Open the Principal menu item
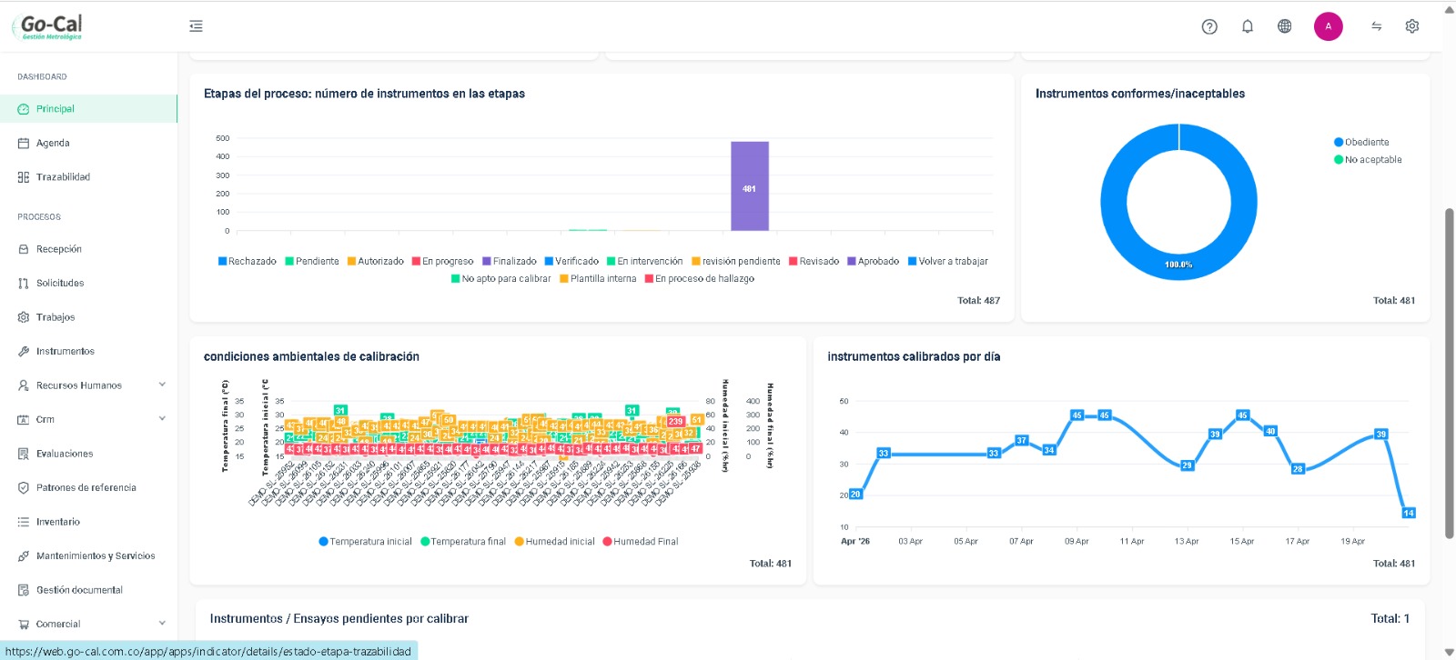1456x660 pixels. 88,109
